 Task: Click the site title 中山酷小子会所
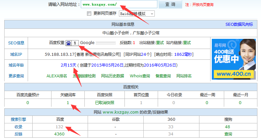pyautogui.click(x=116, y=33)
